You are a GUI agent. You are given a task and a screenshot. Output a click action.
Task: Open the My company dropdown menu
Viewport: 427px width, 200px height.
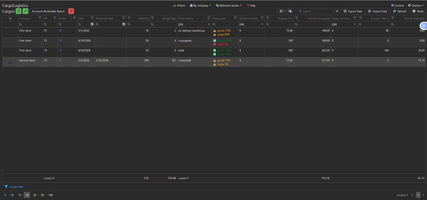pyautogui.click(x=200, y=5)
